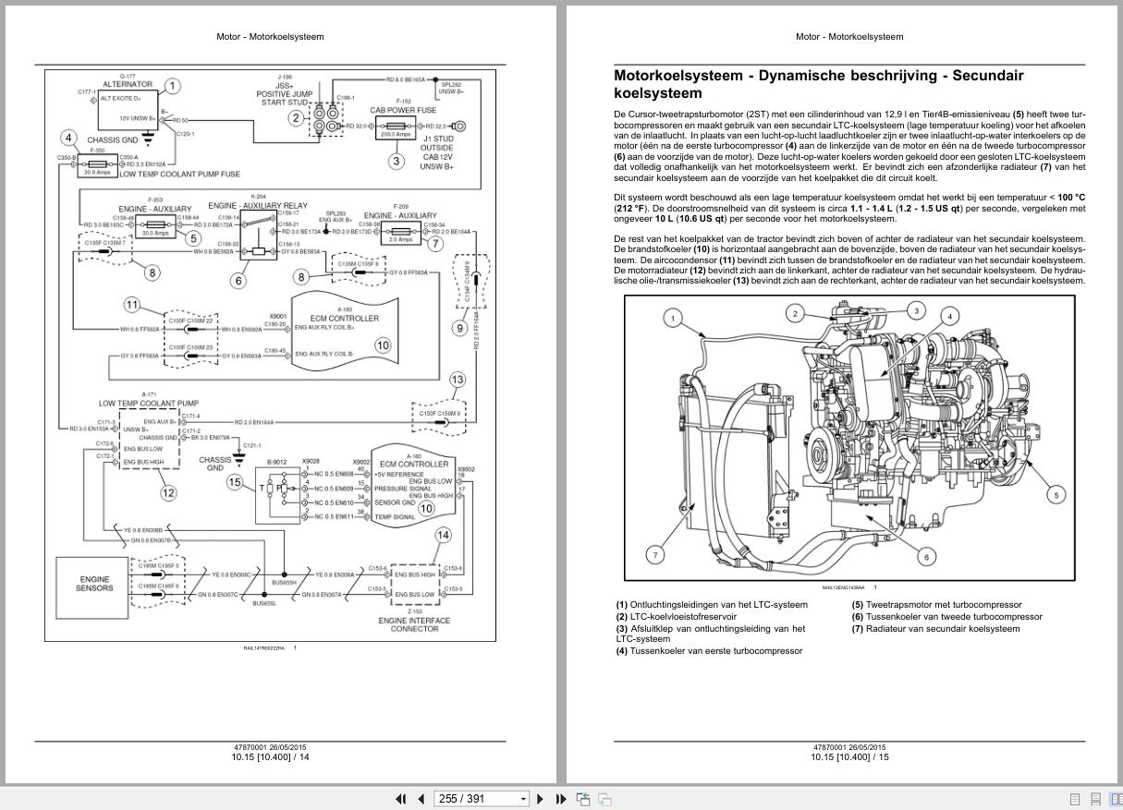The height and width of the screenshot is (810, 1123).
Task: Click legend item (7) Radiateur van secundair koelsysteem
Action: coord(935,629)
